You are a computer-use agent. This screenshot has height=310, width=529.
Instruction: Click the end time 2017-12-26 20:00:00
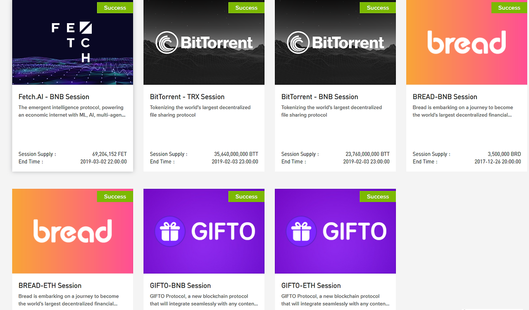tap(498, 162)
